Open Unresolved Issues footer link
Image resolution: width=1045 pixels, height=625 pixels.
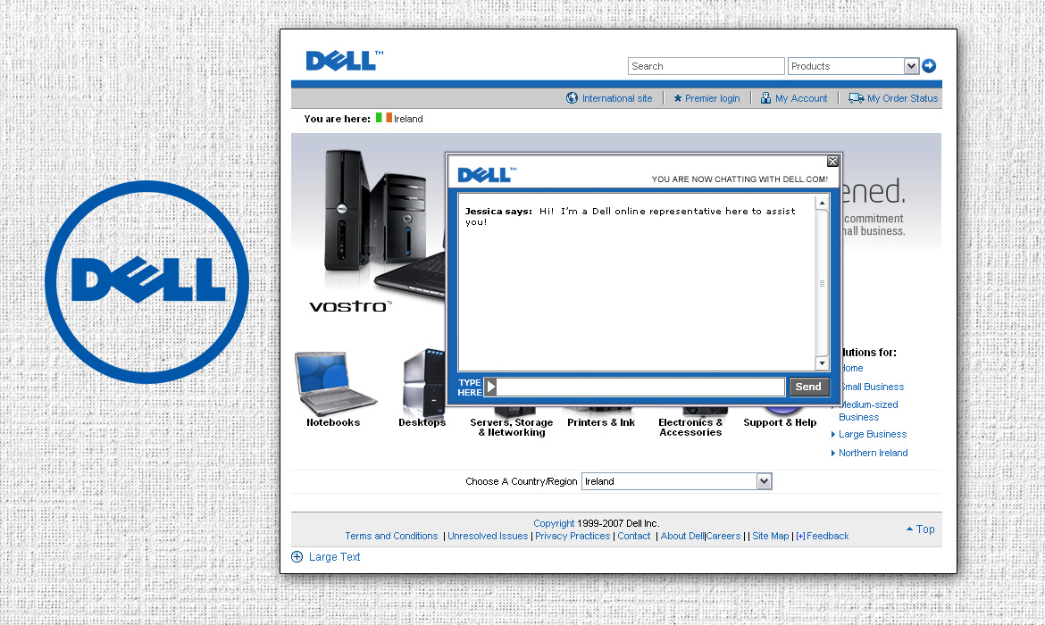488,536
